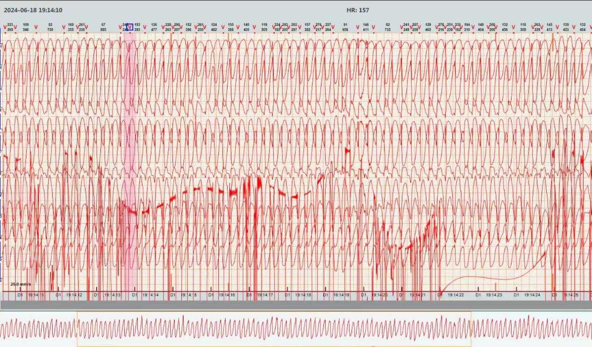Click the V beat label before interval 509
Screen dimensions: 592x347
[513, 28]
